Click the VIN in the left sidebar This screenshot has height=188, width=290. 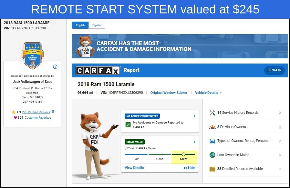25,28
